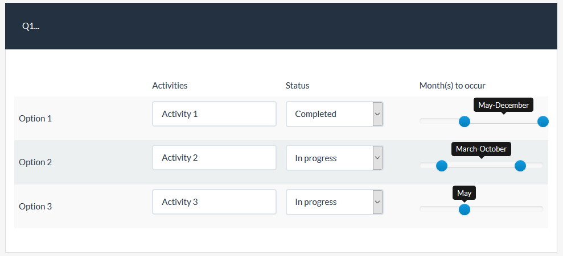Select the Activity 3 text field
The image size is (563, 256).
tap(214, 202)
